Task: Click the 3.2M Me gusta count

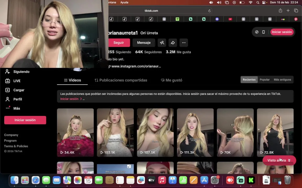Action: pos(178,52)
